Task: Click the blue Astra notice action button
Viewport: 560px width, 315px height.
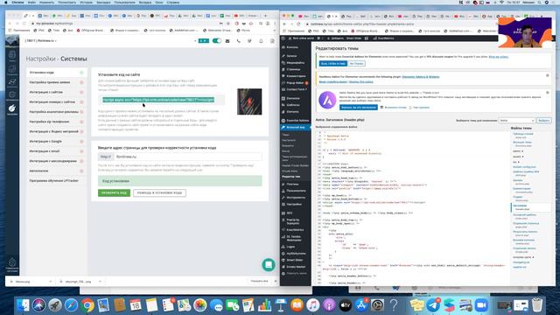Action: point(358,108)
